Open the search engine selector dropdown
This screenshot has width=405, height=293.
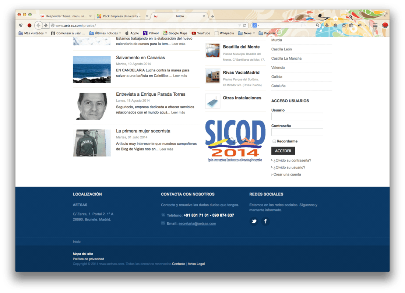256,25
